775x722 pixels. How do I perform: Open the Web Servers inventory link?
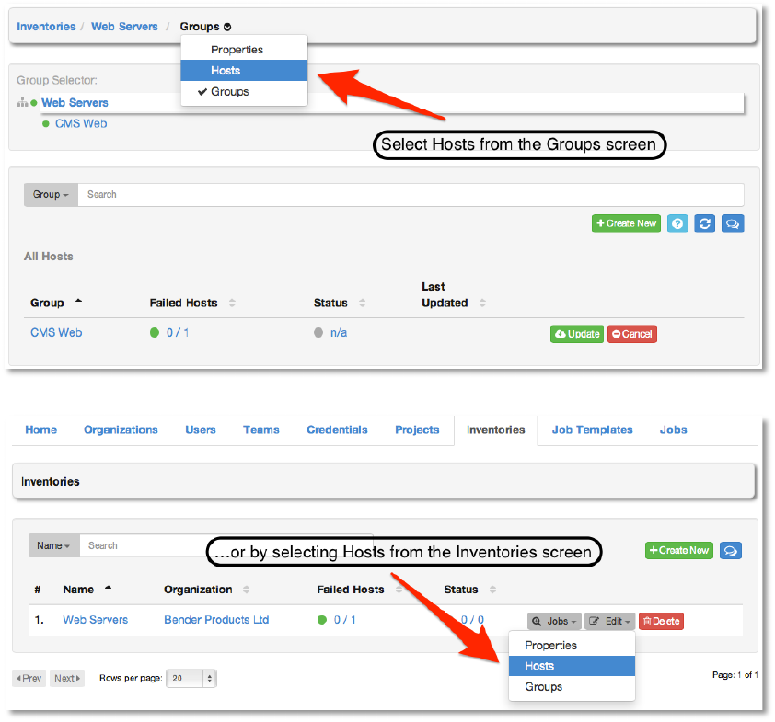tap(96, 620)
